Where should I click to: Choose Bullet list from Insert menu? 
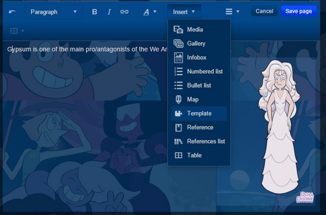(199, 85)
